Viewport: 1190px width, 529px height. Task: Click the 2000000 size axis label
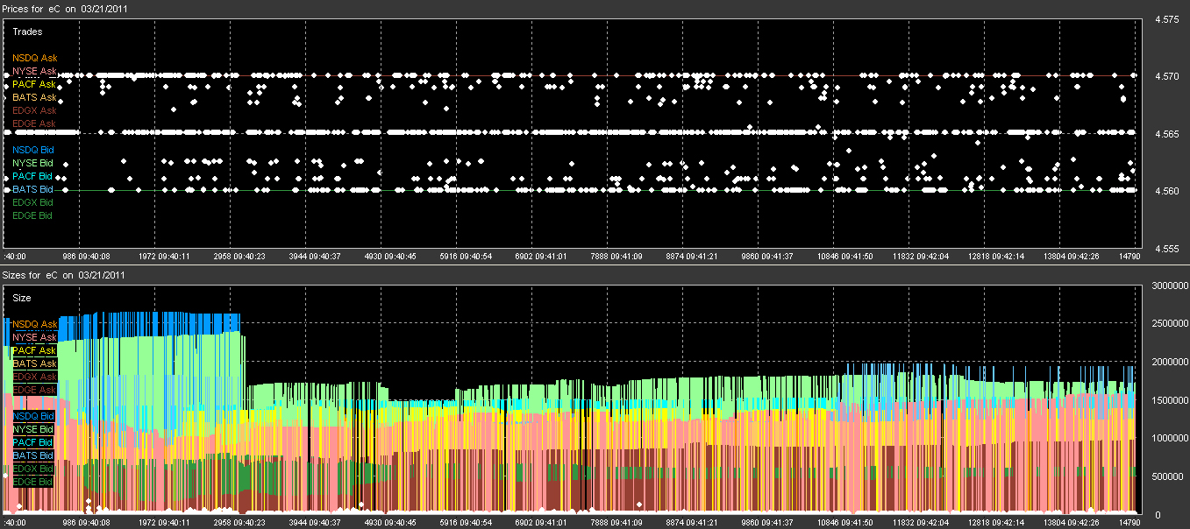point(1170,363)
